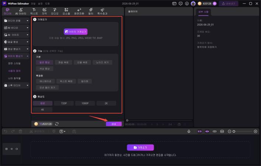Click the fit timeline icon left of zoom out
The image size is (261, 166).
[222, 131]
